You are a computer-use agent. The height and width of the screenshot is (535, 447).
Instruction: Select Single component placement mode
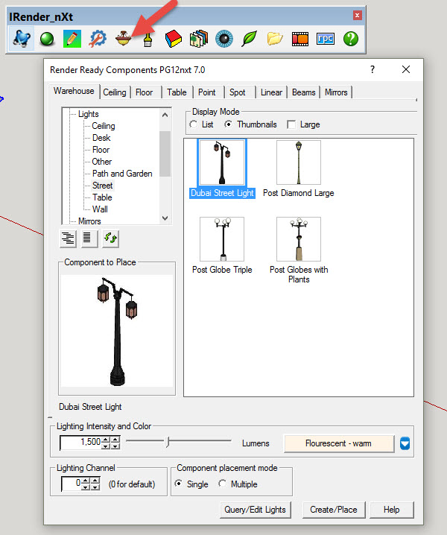(179, 484)
